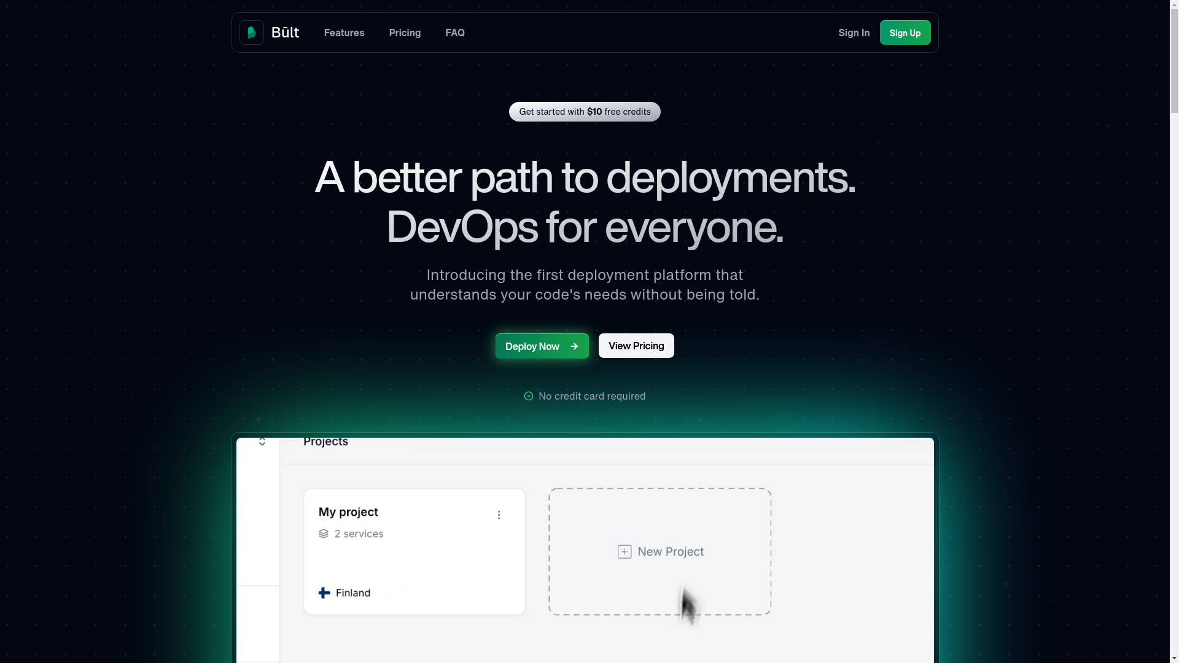Click the New Project label
This screenshot has height=663, width=1179.
coord(671,551)
